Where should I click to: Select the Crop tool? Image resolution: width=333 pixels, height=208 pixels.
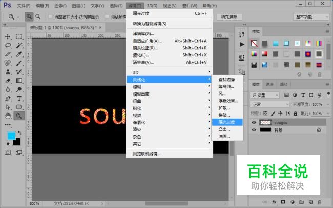8,54
